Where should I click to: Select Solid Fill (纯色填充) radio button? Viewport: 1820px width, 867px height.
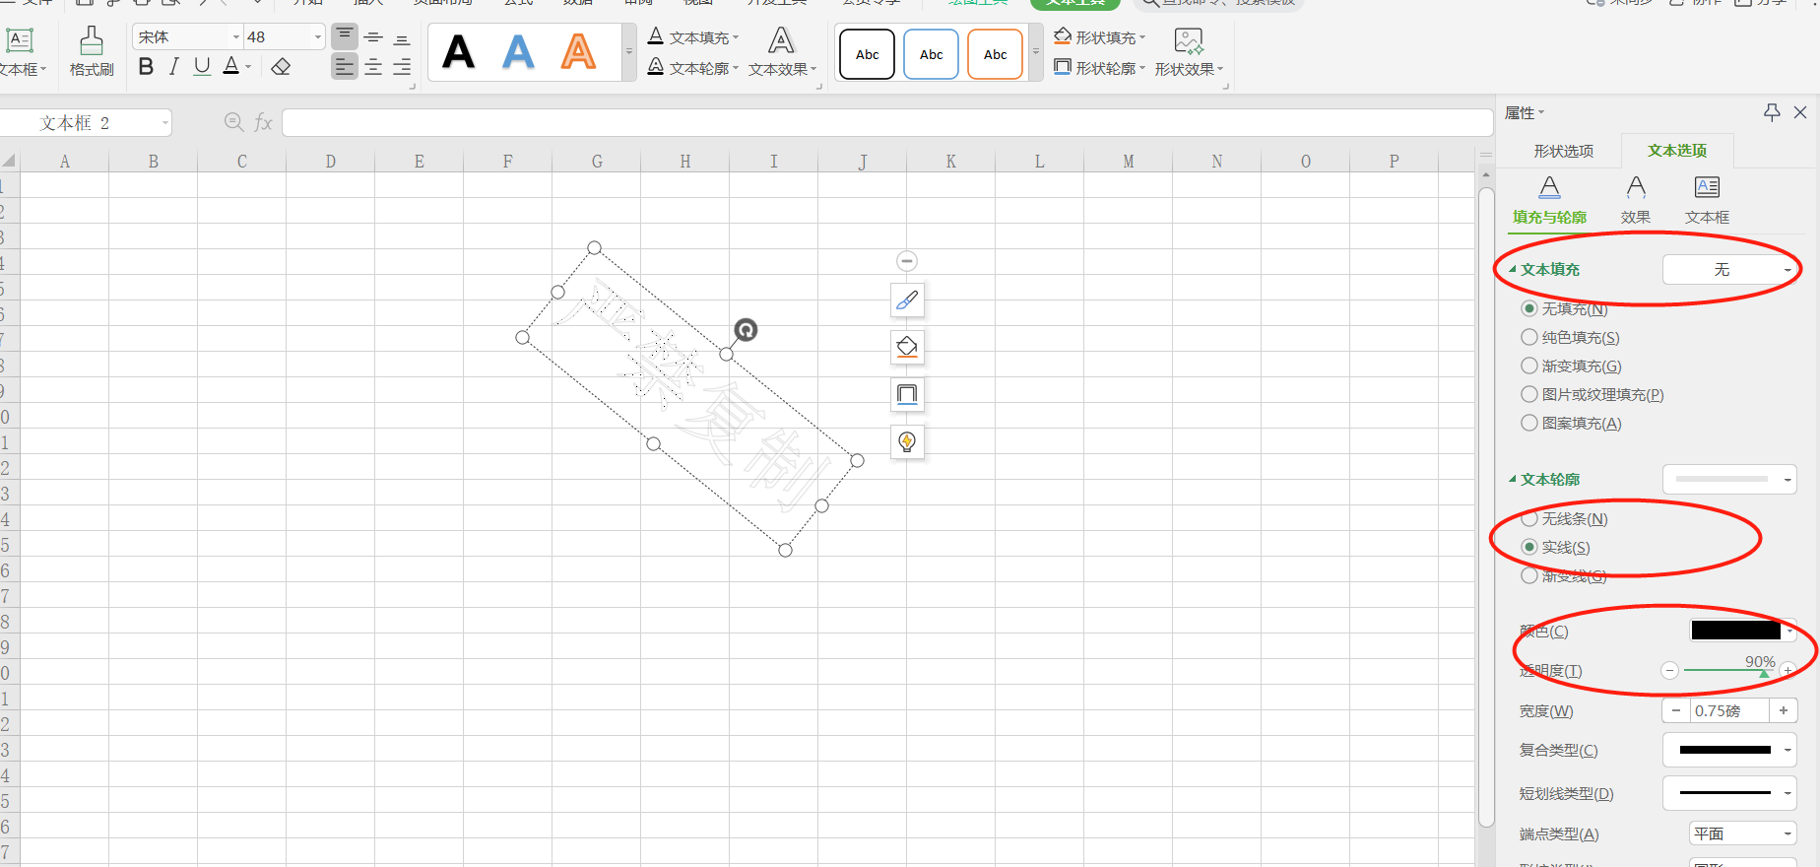point(1529,337)
